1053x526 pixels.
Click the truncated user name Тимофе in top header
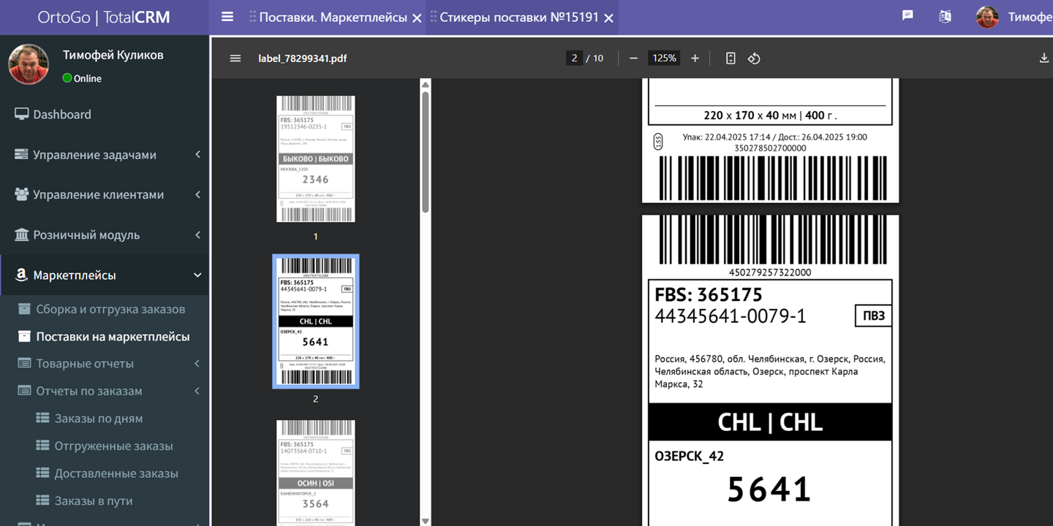(x=1030, y=17)
